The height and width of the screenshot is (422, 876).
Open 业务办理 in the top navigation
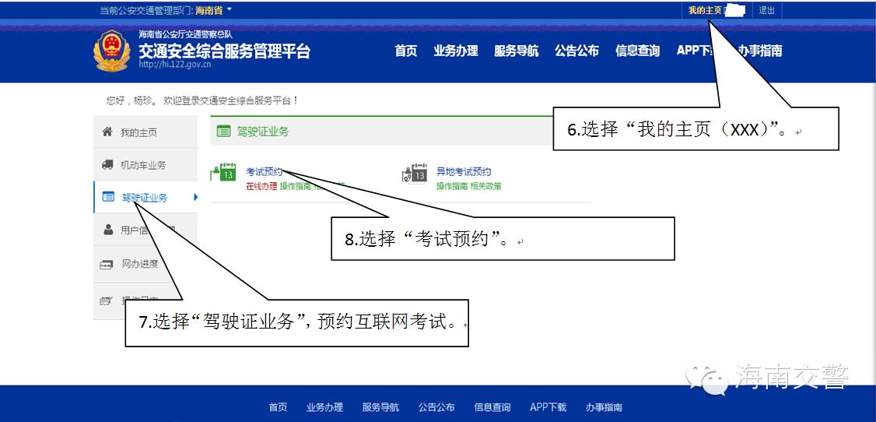456,51
